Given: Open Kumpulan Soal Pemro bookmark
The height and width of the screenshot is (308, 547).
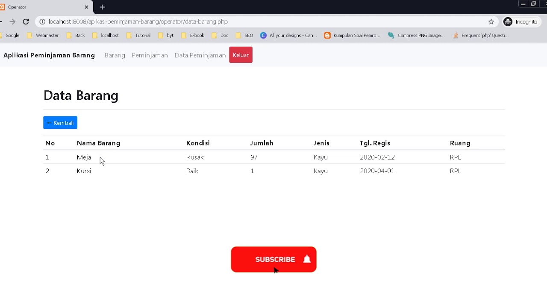Looking at the screenshot, I should [352, 36].
